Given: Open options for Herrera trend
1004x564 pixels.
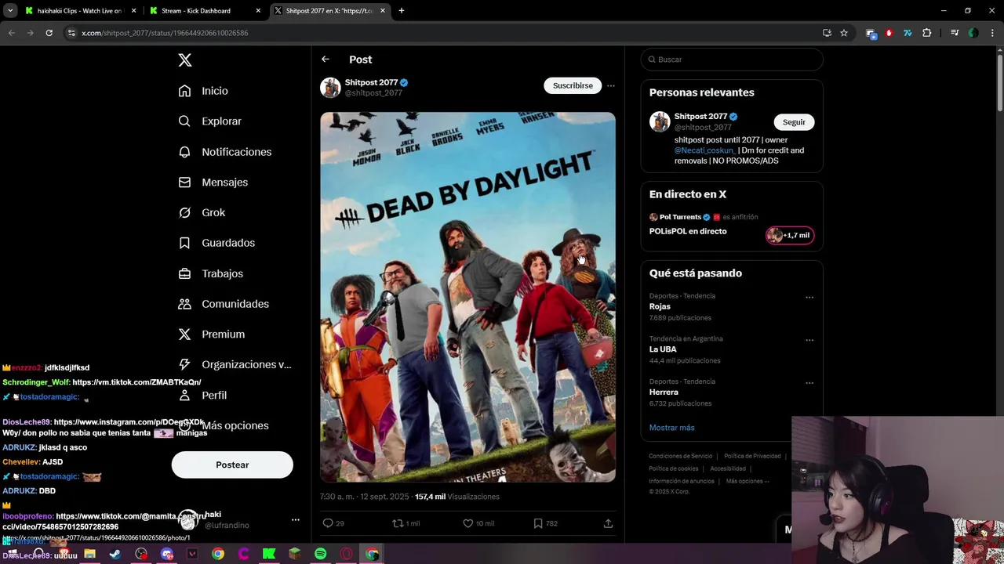Looking at the screenshot, I should 809,383.
